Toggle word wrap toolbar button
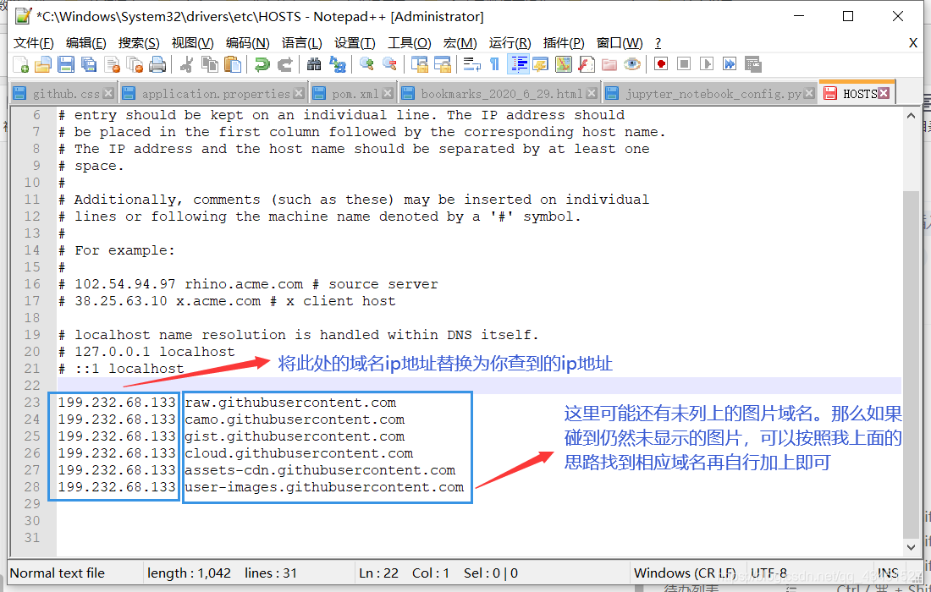 (472, 64)
